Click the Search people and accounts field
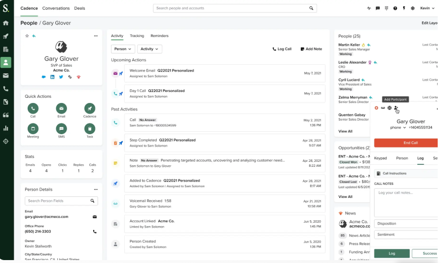444x263 pixels. coord(235,8)
